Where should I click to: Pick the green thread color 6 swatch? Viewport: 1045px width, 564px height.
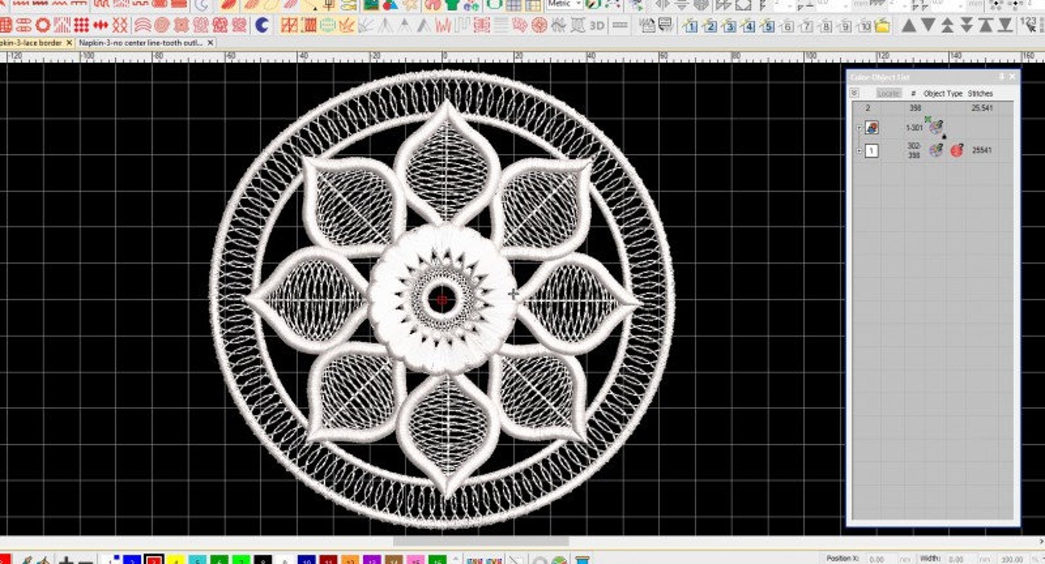coord(219,560)
